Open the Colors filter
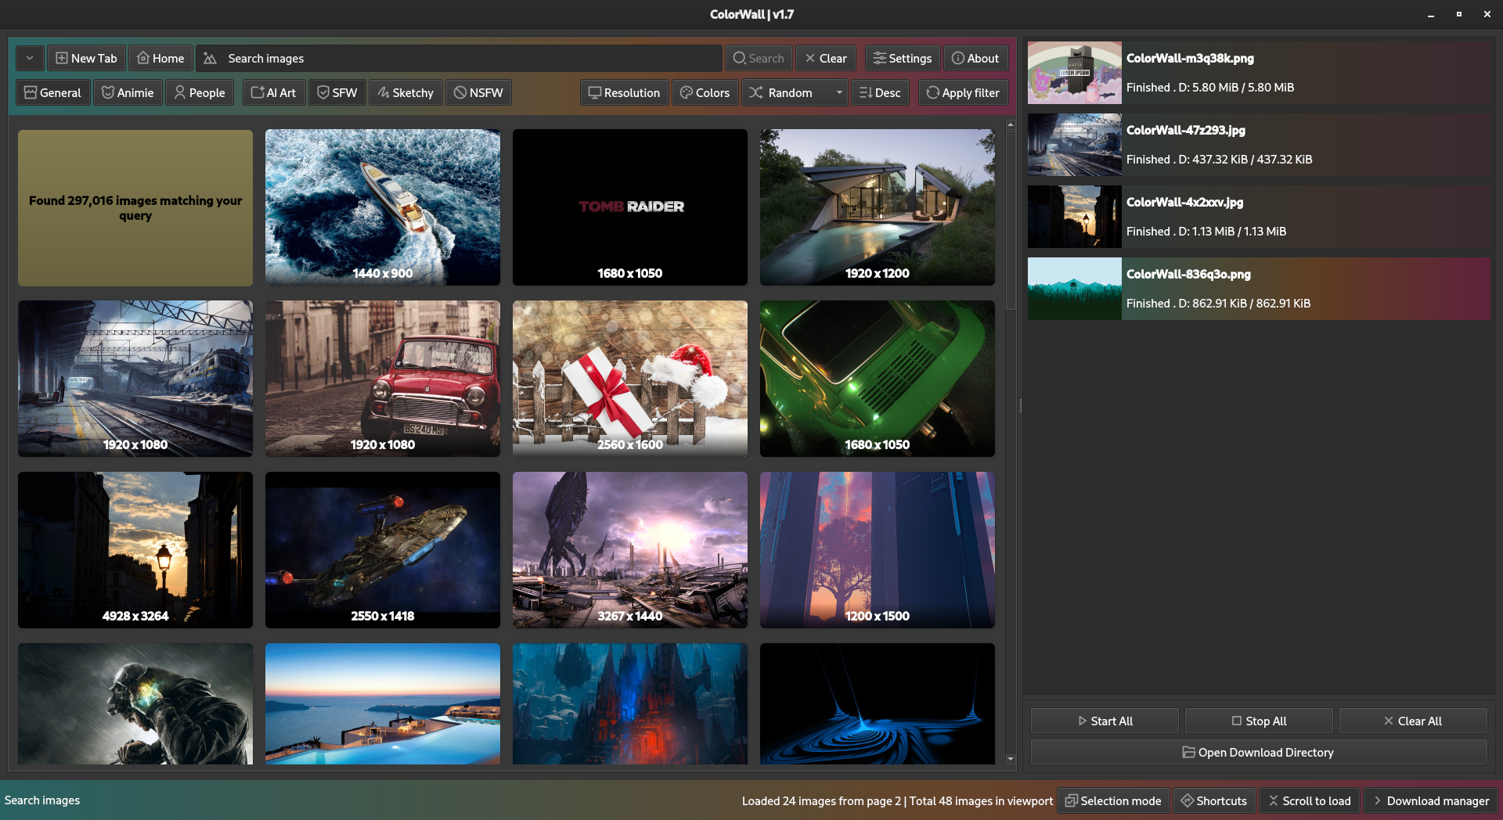1503x820 pixels. 704,92
